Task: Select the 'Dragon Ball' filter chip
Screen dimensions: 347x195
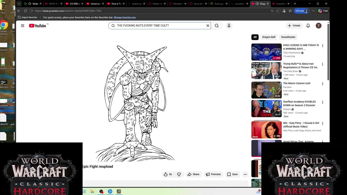Action: tap(269, 37)
